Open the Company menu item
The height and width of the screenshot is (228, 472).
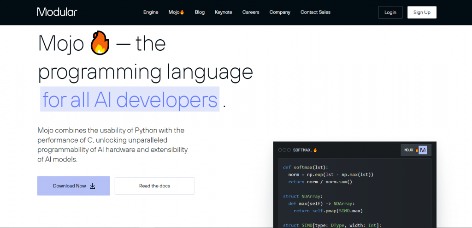click(x=280, y=12)
